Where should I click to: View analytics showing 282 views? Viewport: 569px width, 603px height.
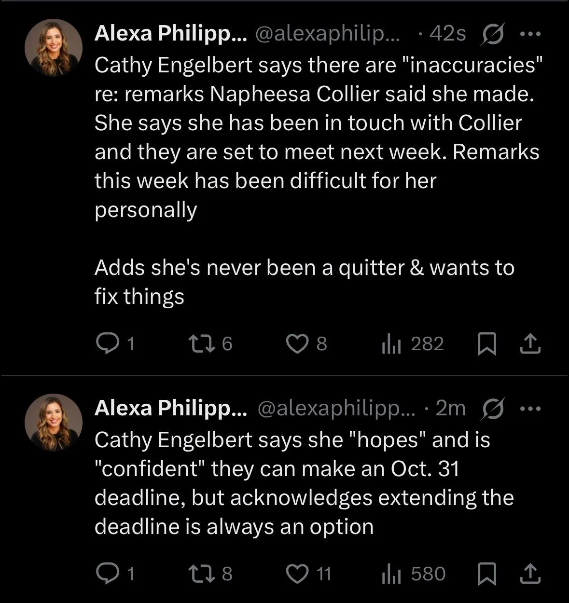[391, 344]
